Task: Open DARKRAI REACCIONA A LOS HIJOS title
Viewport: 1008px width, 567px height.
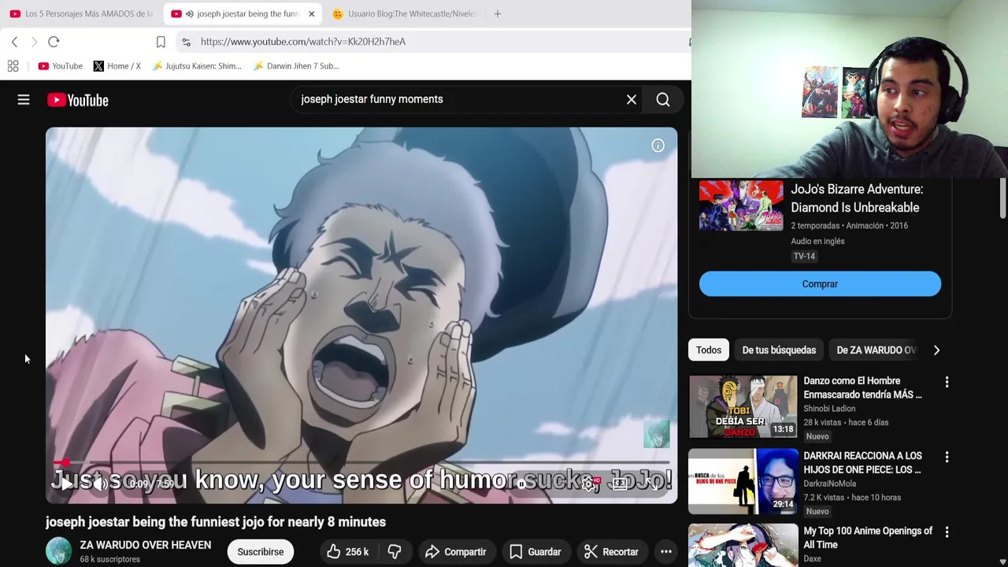Action: coord(862,462)
